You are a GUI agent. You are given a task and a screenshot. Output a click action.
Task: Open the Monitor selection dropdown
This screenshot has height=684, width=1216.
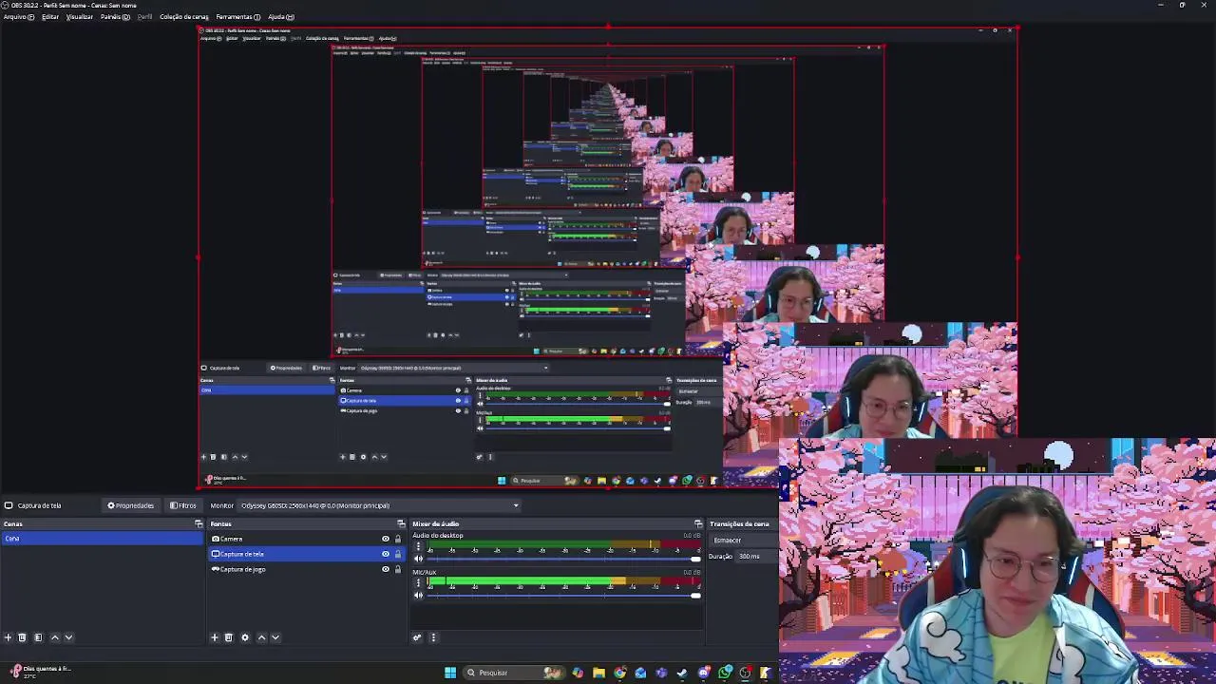point(379,505)
